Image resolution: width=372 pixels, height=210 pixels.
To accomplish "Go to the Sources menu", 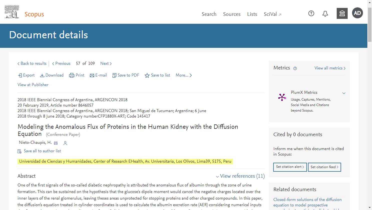I will 232,14.
